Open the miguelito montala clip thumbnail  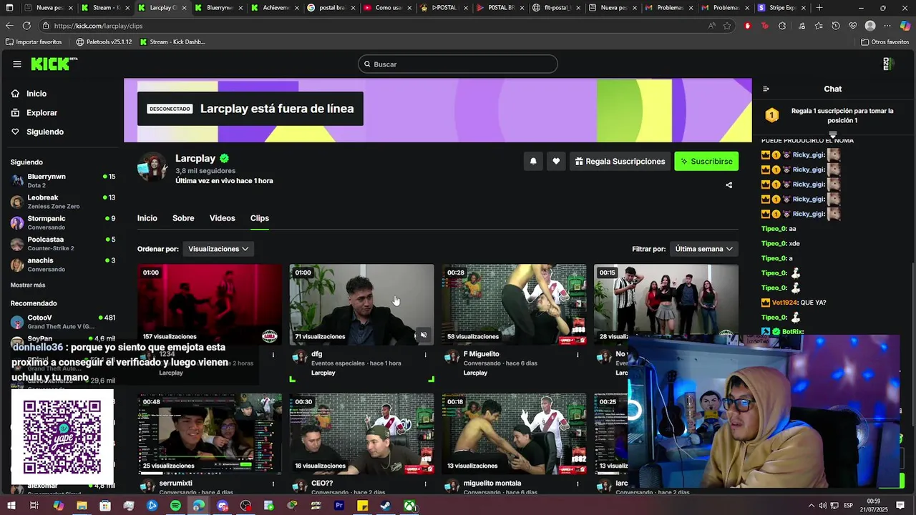point(514,434)
